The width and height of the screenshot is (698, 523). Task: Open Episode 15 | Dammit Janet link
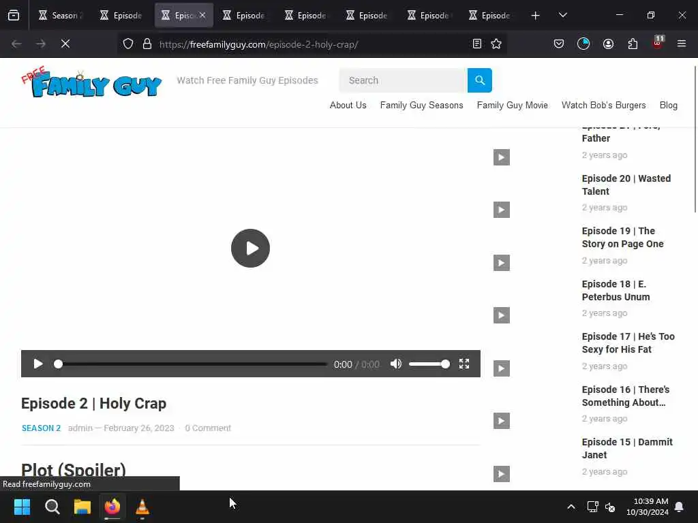click(x=627, y=448)
